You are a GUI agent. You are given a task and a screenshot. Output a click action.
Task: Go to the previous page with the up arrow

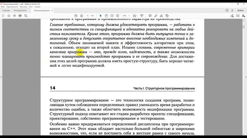click(x=76, y=16)
